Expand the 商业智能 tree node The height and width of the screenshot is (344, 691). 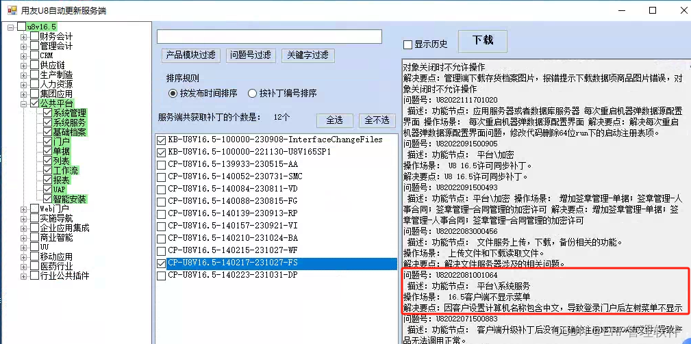(23, 237)
